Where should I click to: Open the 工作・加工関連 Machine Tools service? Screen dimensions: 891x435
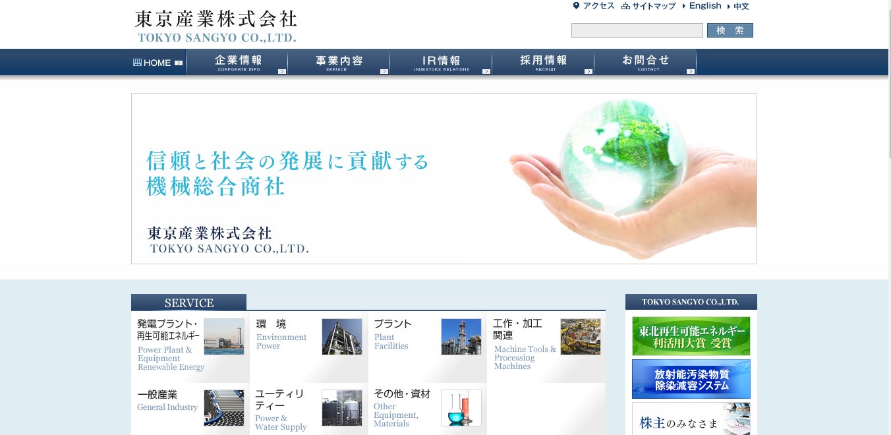546,347
